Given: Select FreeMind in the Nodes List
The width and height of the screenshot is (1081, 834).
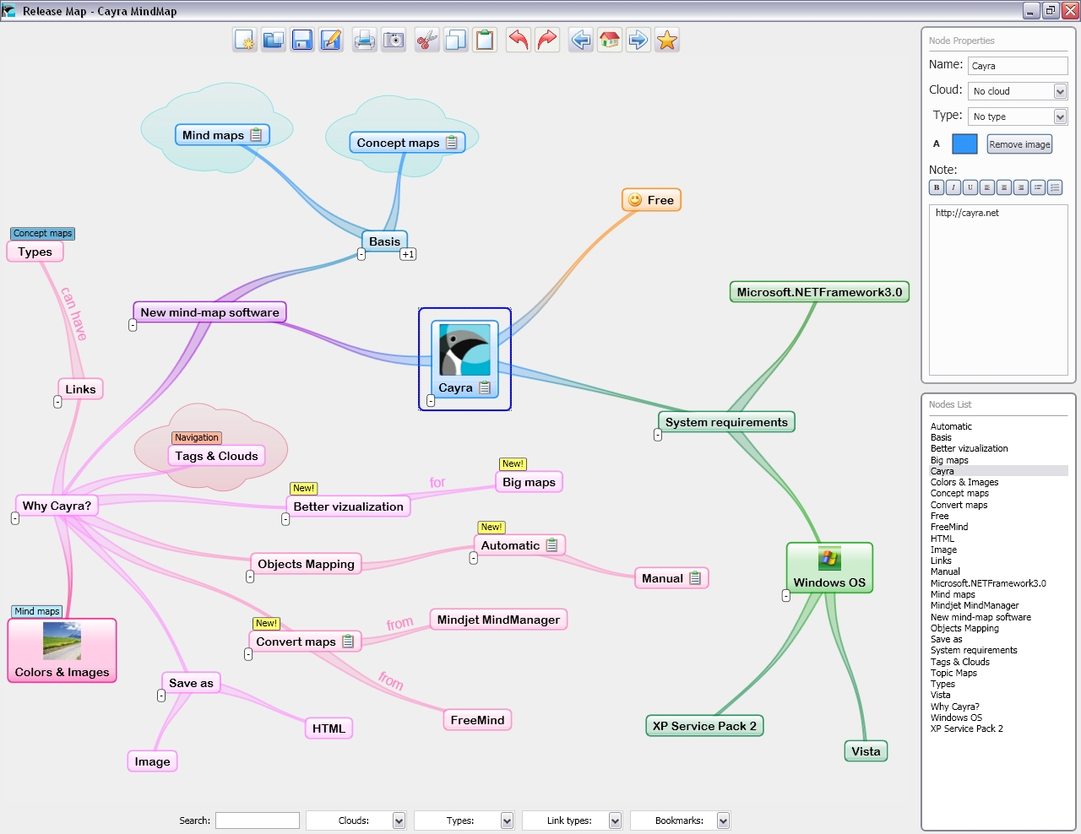Looking at the screenshot, I should point(949,527).
